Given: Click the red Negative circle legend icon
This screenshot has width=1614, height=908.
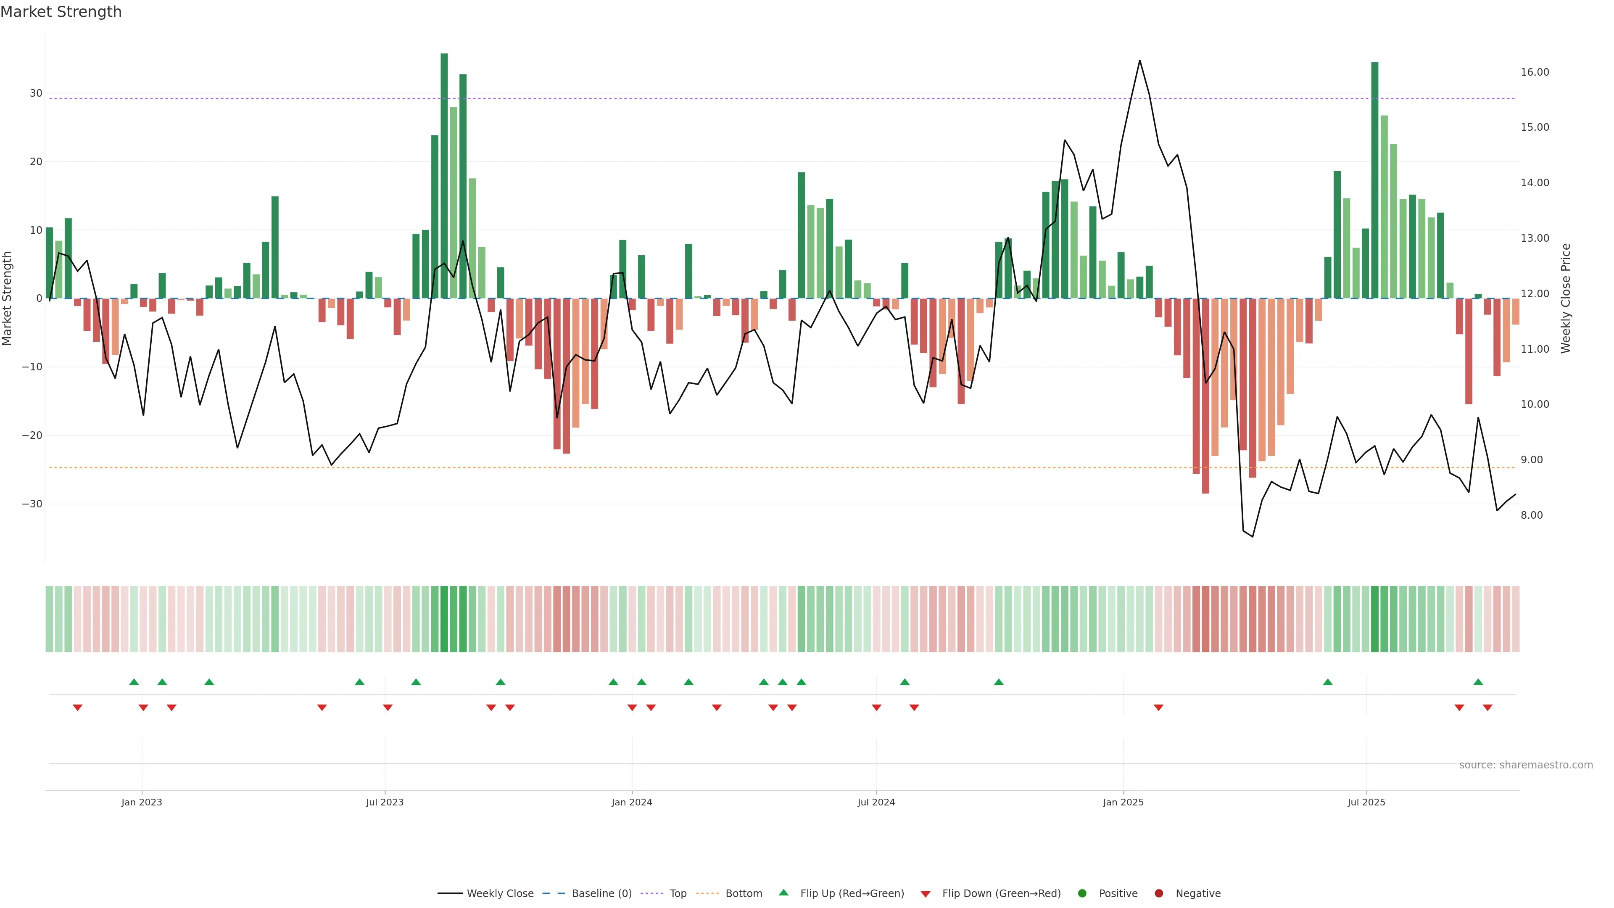Looking at the screenshot, I should pos(1158,894).
